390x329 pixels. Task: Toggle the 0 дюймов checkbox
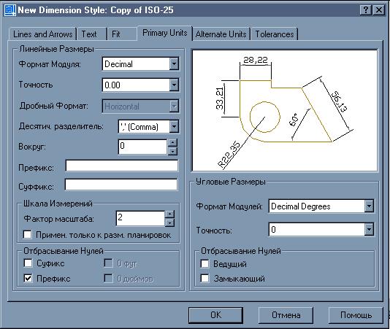108,279
